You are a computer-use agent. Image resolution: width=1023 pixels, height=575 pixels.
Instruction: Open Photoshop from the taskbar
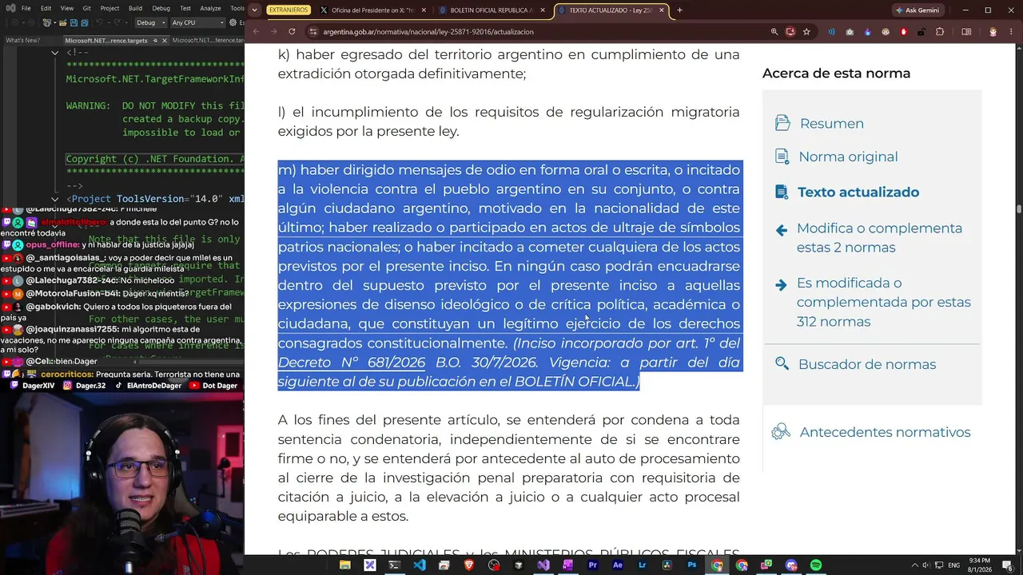point(692,565)
